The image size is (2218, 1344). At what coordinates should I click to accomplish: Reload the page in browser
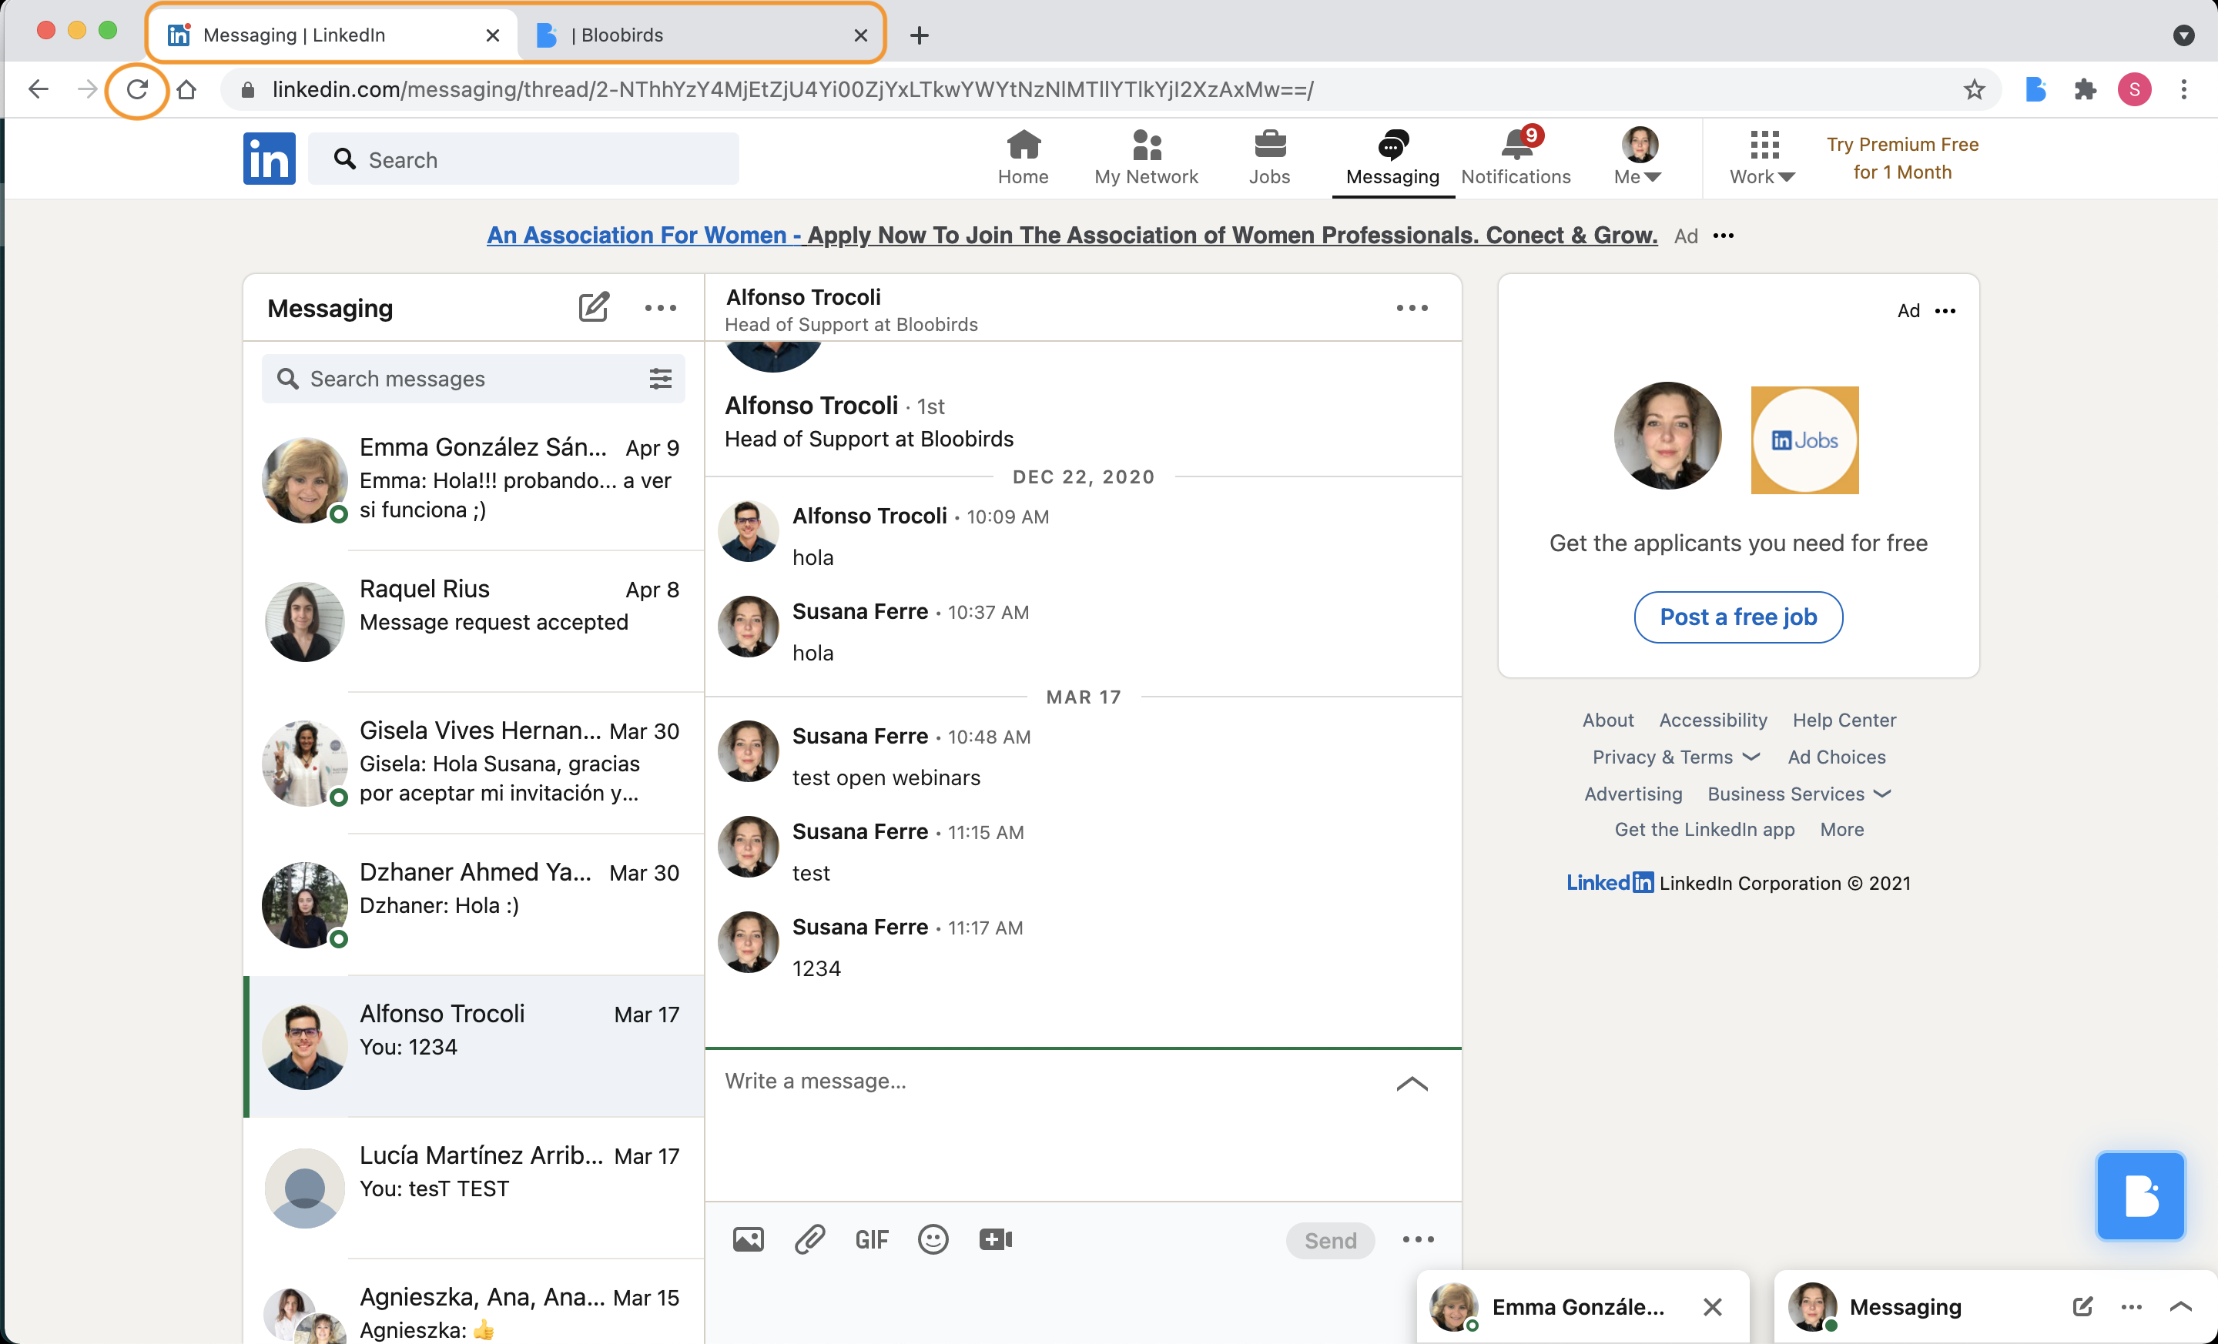137,89
